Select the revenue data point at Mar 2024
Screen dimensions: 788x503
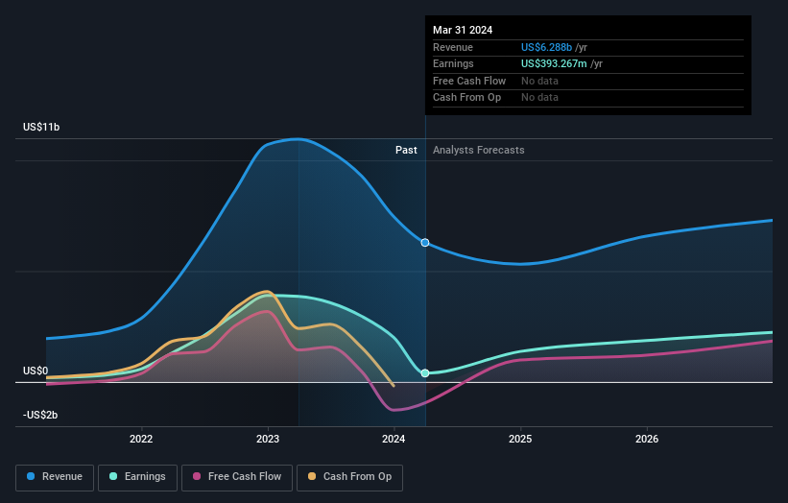425,243
